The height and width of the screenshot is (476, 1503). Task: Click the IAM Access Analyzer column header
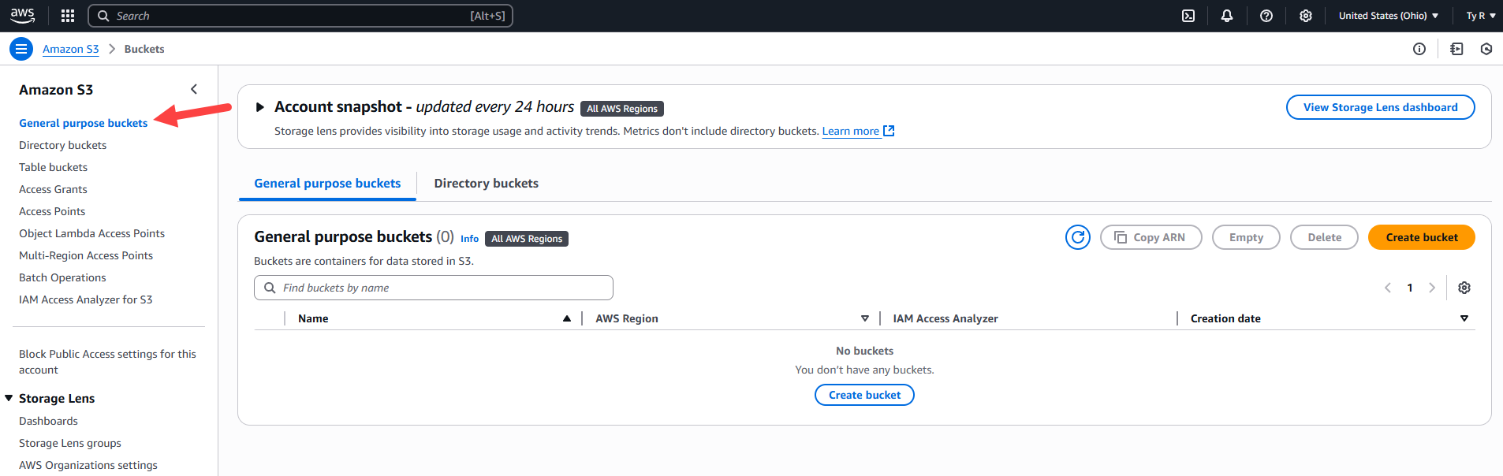(x=945, y=318)
